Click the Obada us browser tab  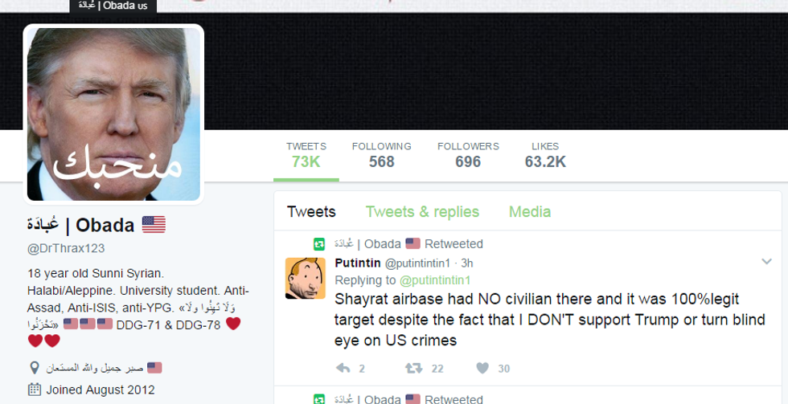click(x=113, y=6)
